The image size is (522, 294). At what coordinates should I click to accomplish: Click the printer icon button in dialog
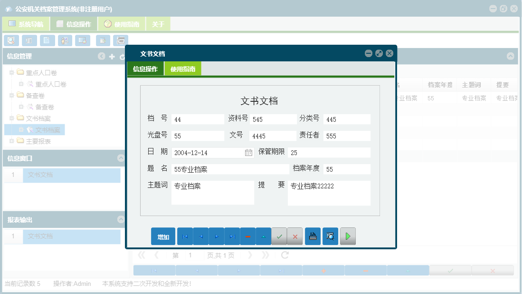313,236
